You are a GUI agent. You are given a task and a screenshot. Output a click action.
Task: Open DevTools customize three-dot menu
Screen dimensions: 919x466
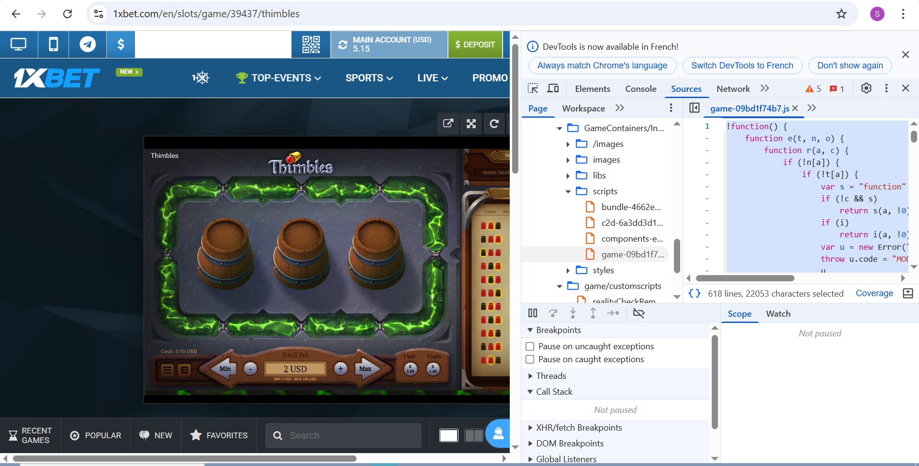pos(886,88)
